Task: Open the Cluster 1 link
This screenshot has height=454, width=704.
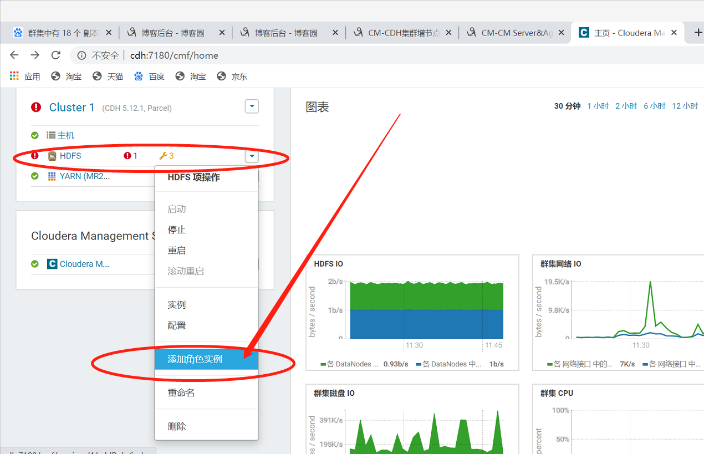Action: [72, 107]
